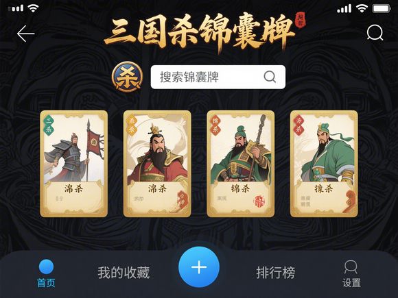
Task: Click the round 杀 emblem badge
Action: tap(128, 77)
